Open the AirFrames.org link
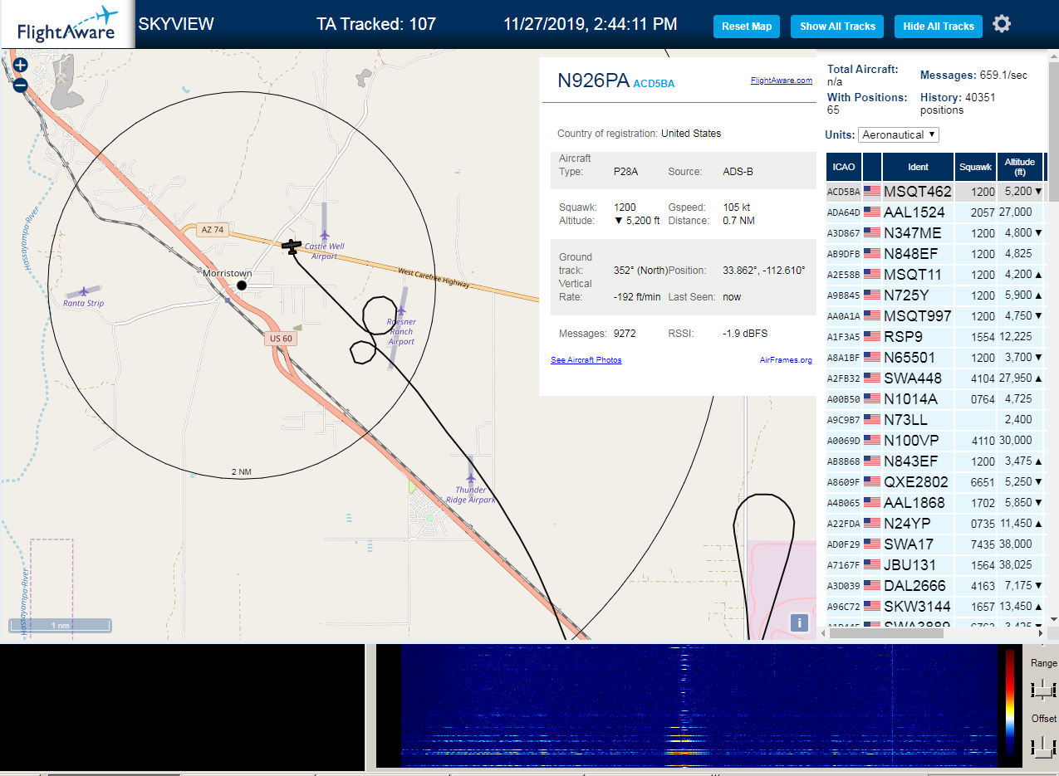 786,360
